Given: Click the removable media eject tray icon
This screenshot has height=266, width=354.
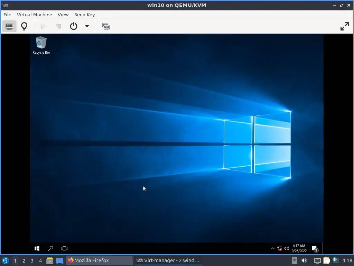Looking at the screenshot, I should coord(294,260).
